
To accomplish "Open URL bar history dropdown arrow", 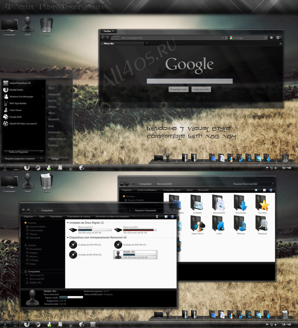I will tap(223, 38).
